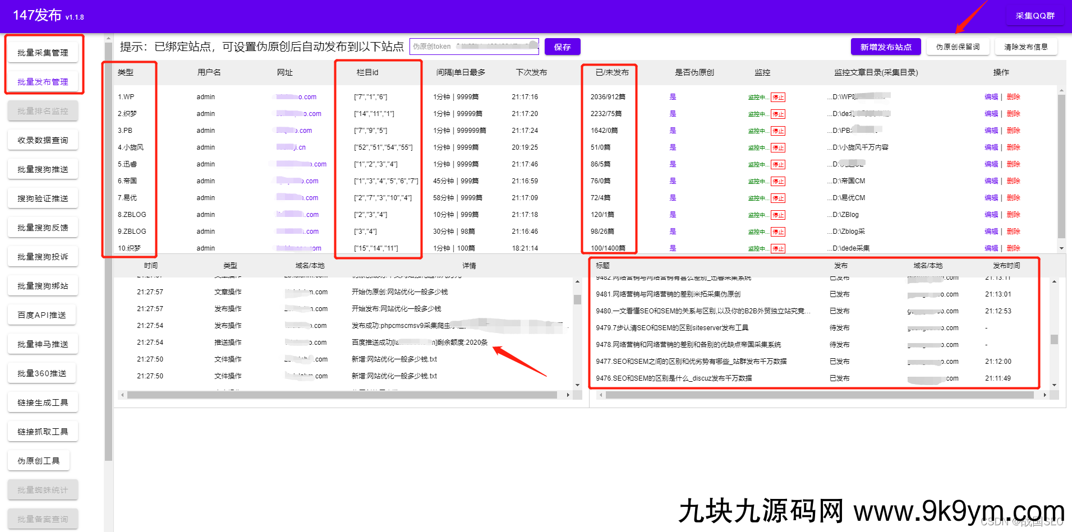Click the purple 保存 button
Image resolution: width=1072 pixels, height=532 pixels.
click(562, 47)
